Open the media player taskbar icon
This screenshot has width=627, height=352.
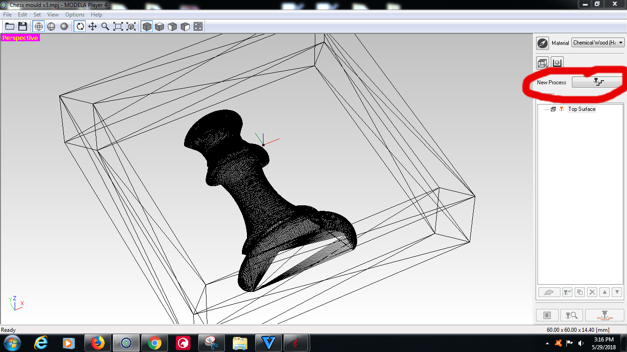69,343
